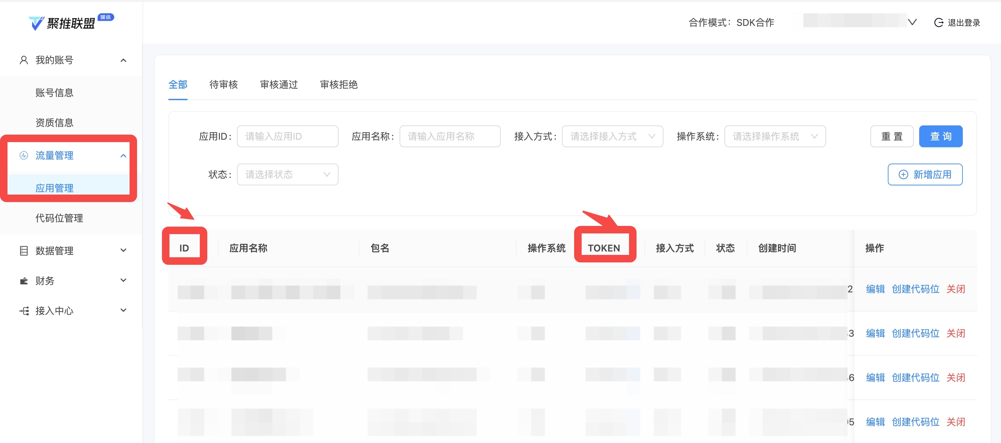Click the 流量管理 pulse icon
This screenshot has height=443, width=1001.
pyautogui.click(x=24, y=156)
